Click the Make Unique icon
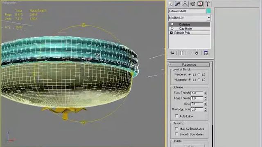 [x=190, y=53]
